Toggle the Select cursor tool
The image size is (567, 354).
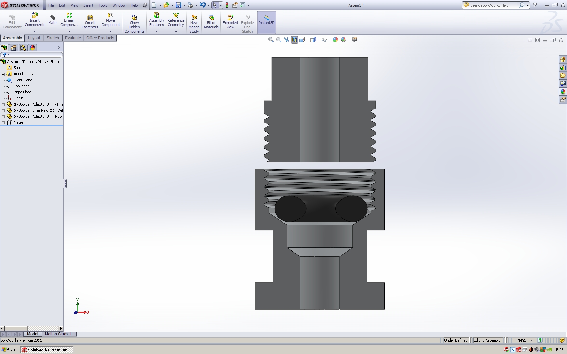215,5
